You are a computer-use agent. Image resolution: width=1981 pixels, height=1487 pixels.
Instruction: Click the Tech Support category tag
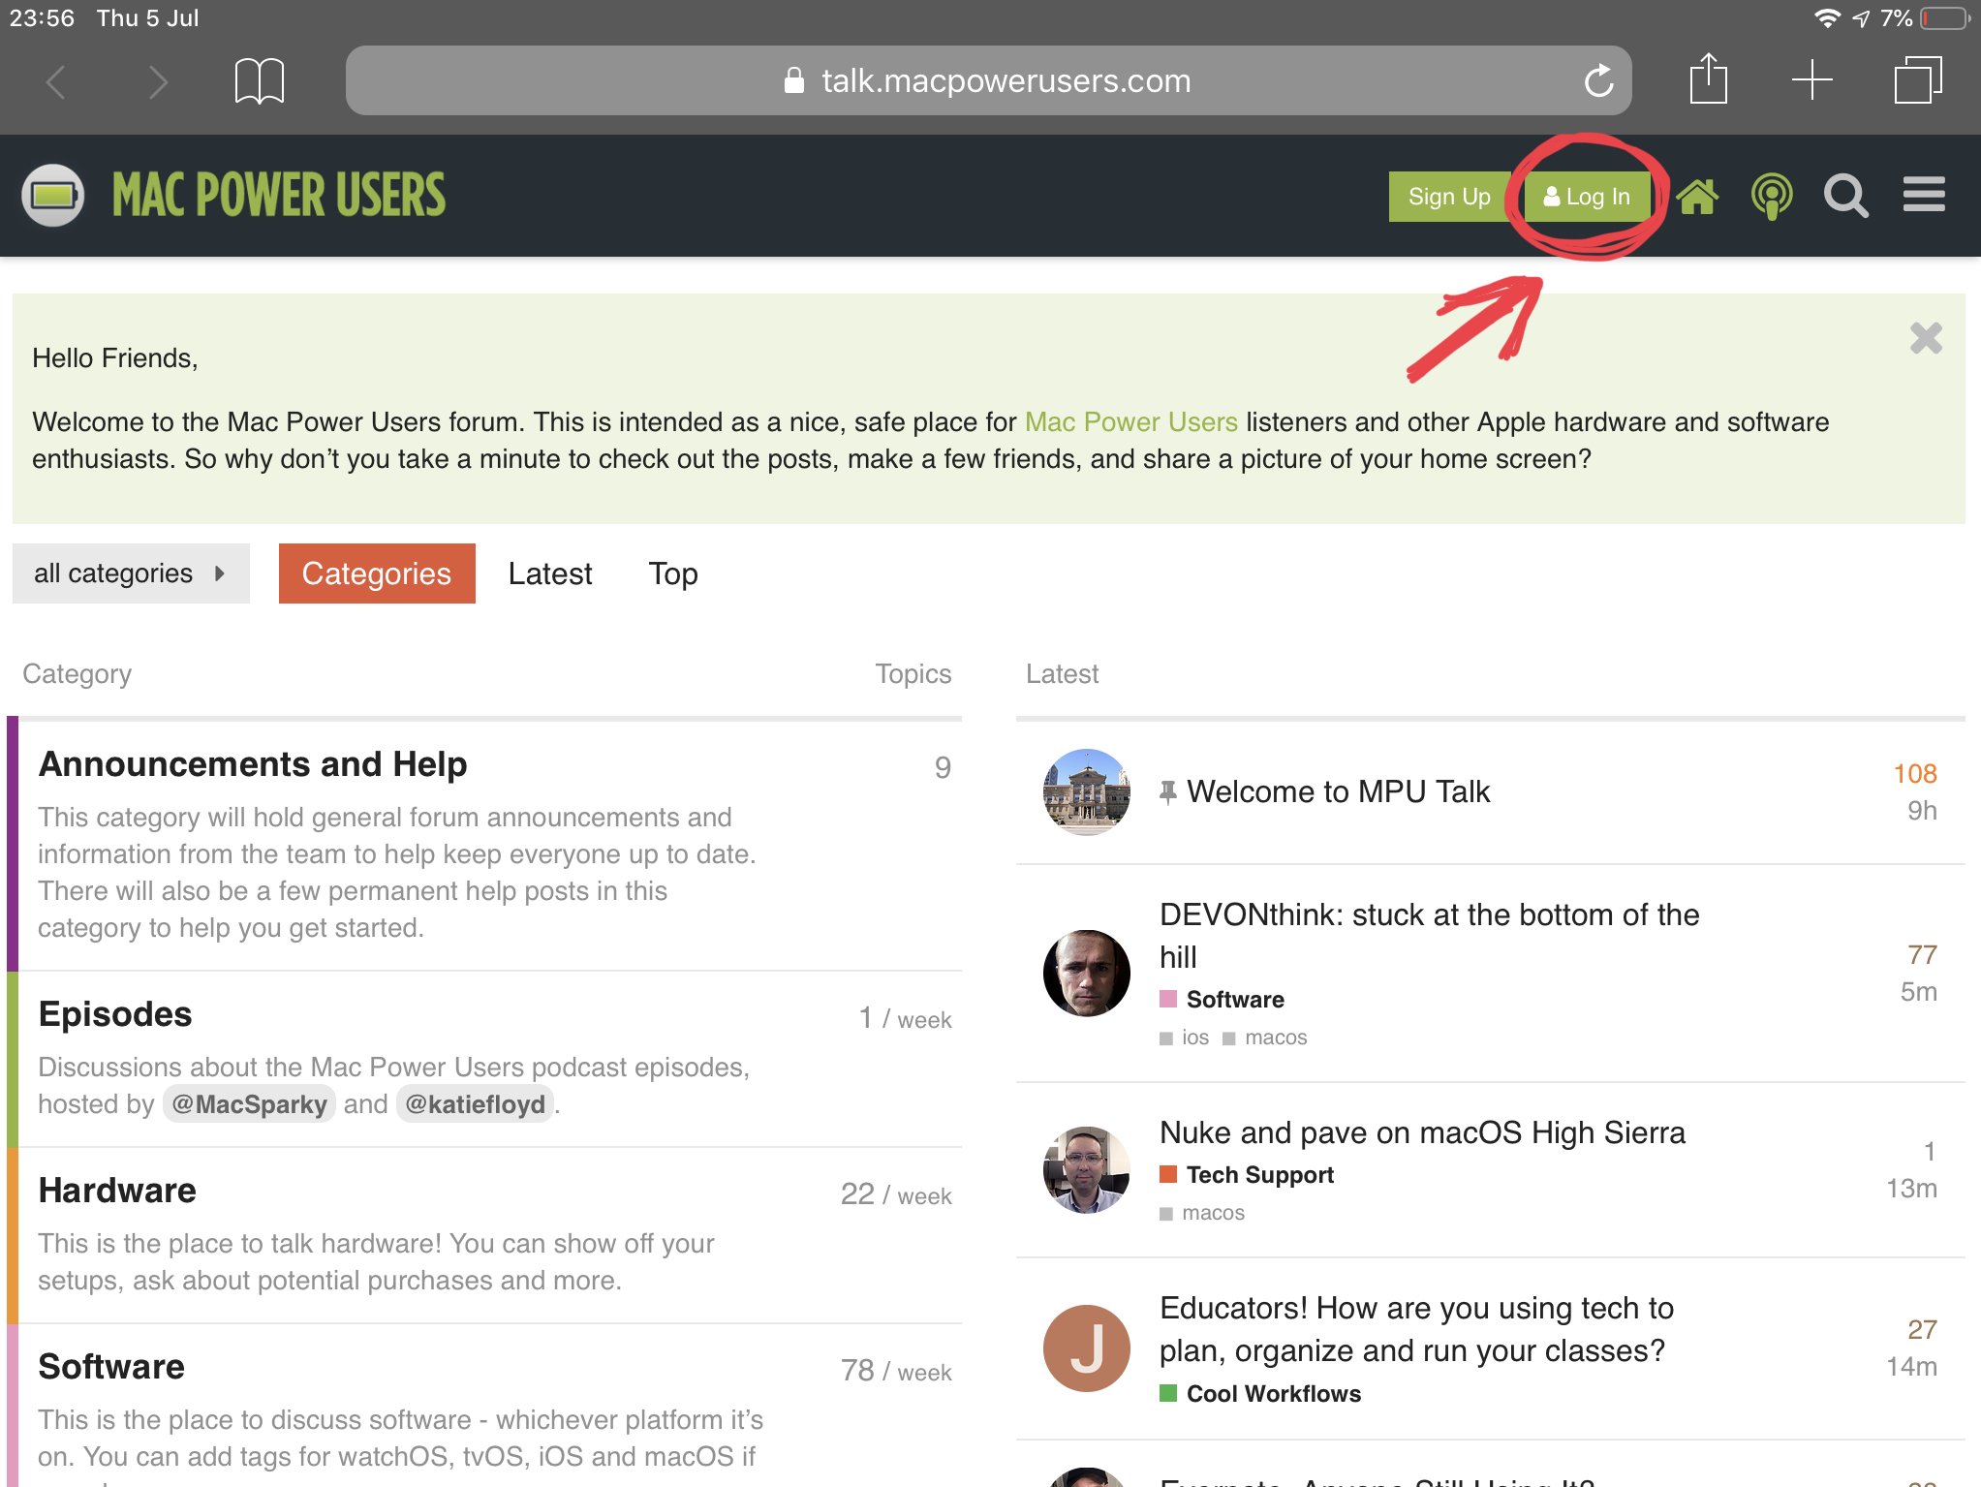(1247, 1175)
